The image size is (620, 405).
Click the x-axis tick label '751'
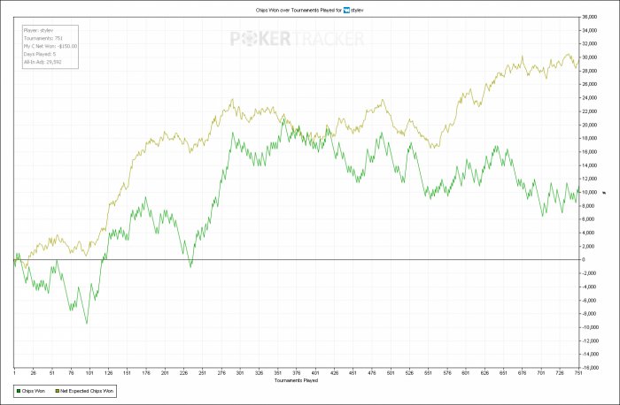578,372
